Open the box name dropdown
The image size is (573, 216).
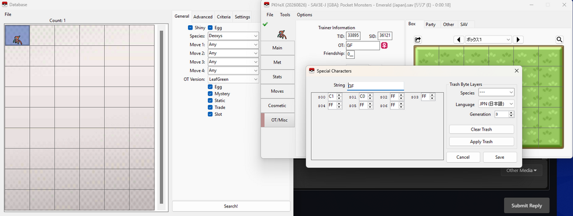[x=488, y=40]
